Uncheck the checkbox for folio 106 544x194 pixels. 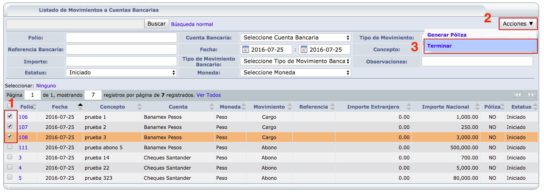click(x=10, y=116)
